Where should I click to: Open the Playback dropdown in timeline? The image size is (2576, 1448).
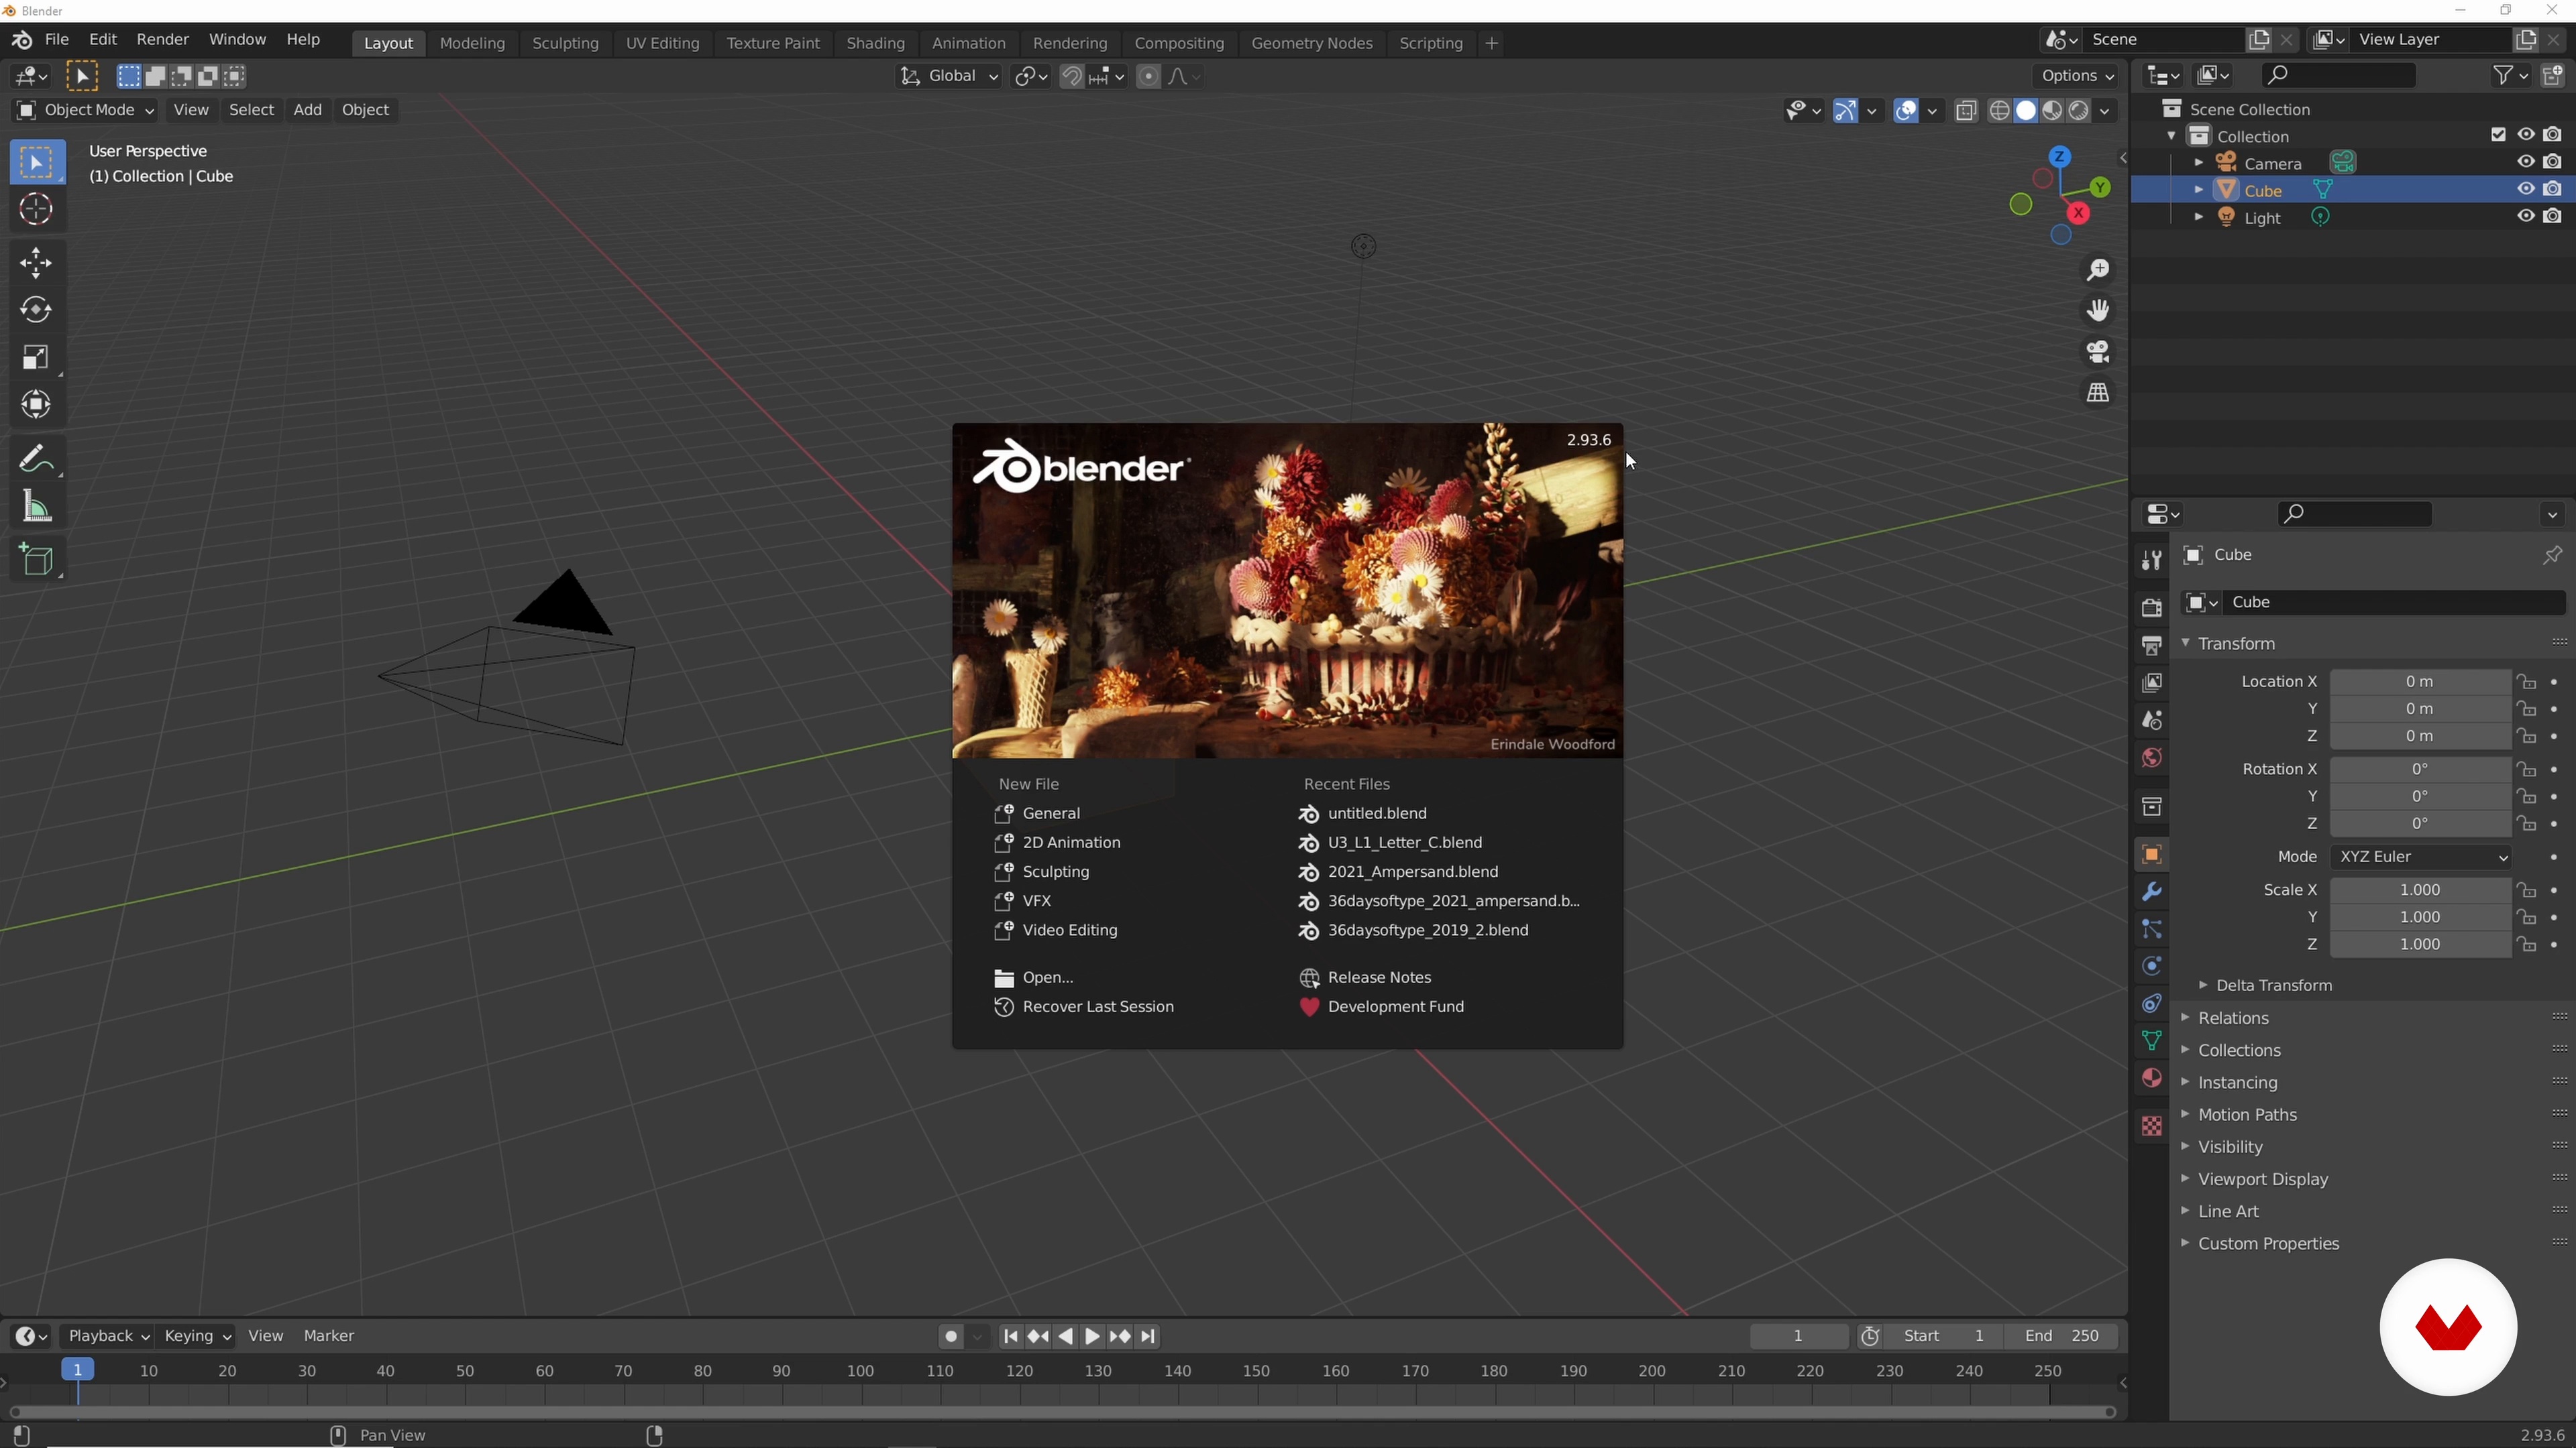tap(108, 1337)
